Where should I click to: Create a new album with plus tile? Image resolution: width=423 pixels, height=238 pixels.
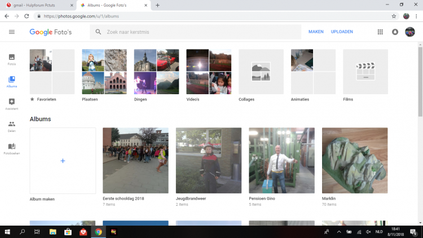coord(63,161)
